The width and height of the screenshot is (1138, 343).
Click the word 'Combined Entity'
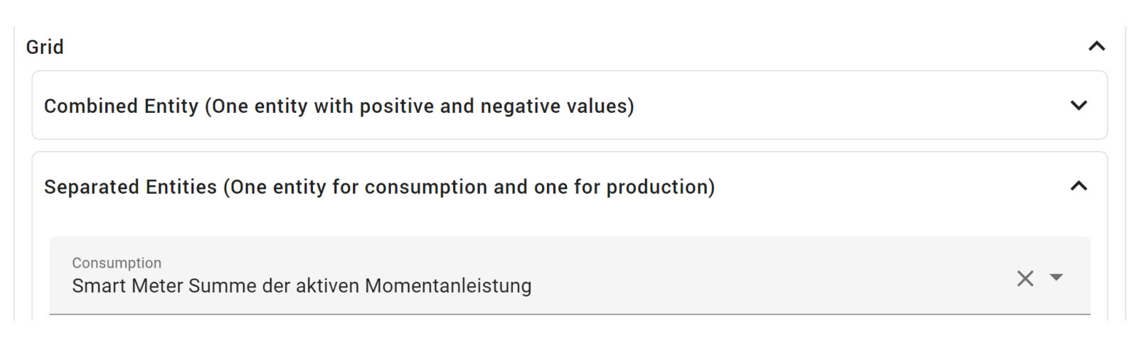coord(121,106)
